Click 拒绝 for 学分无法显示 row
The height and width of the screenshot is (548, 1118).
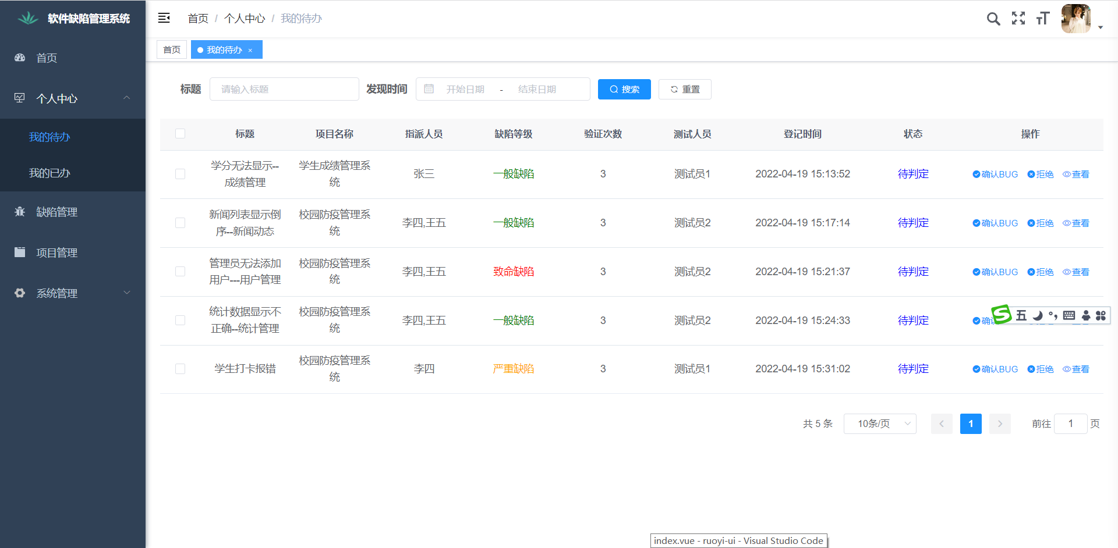click(1041, 174)
